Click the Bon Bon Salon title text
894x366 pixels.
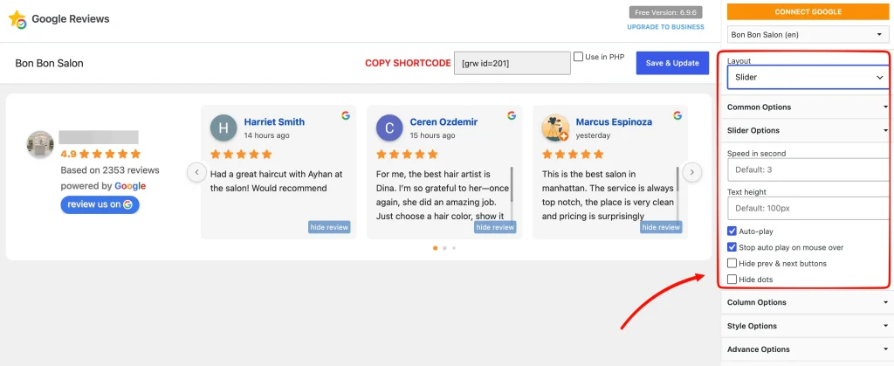[x=50, y=63]
